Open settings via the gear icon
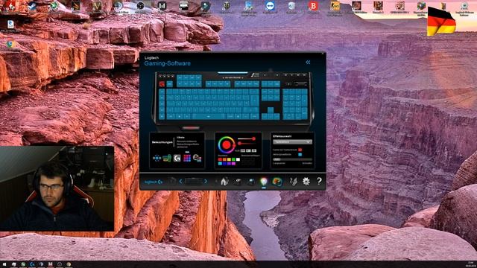The image size is (477, 268). [306, 181]
